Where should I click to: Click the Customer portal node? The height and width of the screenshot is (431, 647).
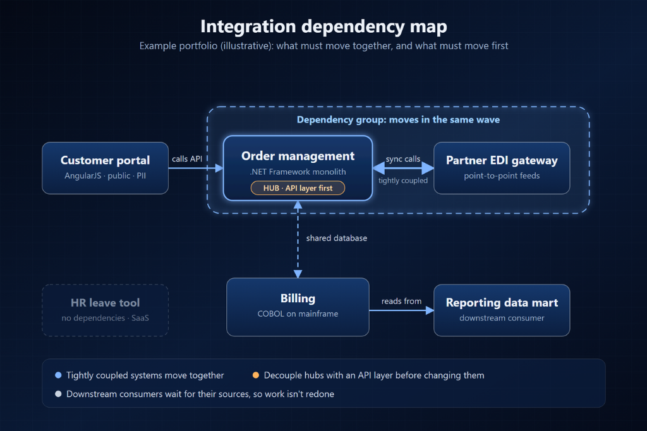[x=106, y=168]
